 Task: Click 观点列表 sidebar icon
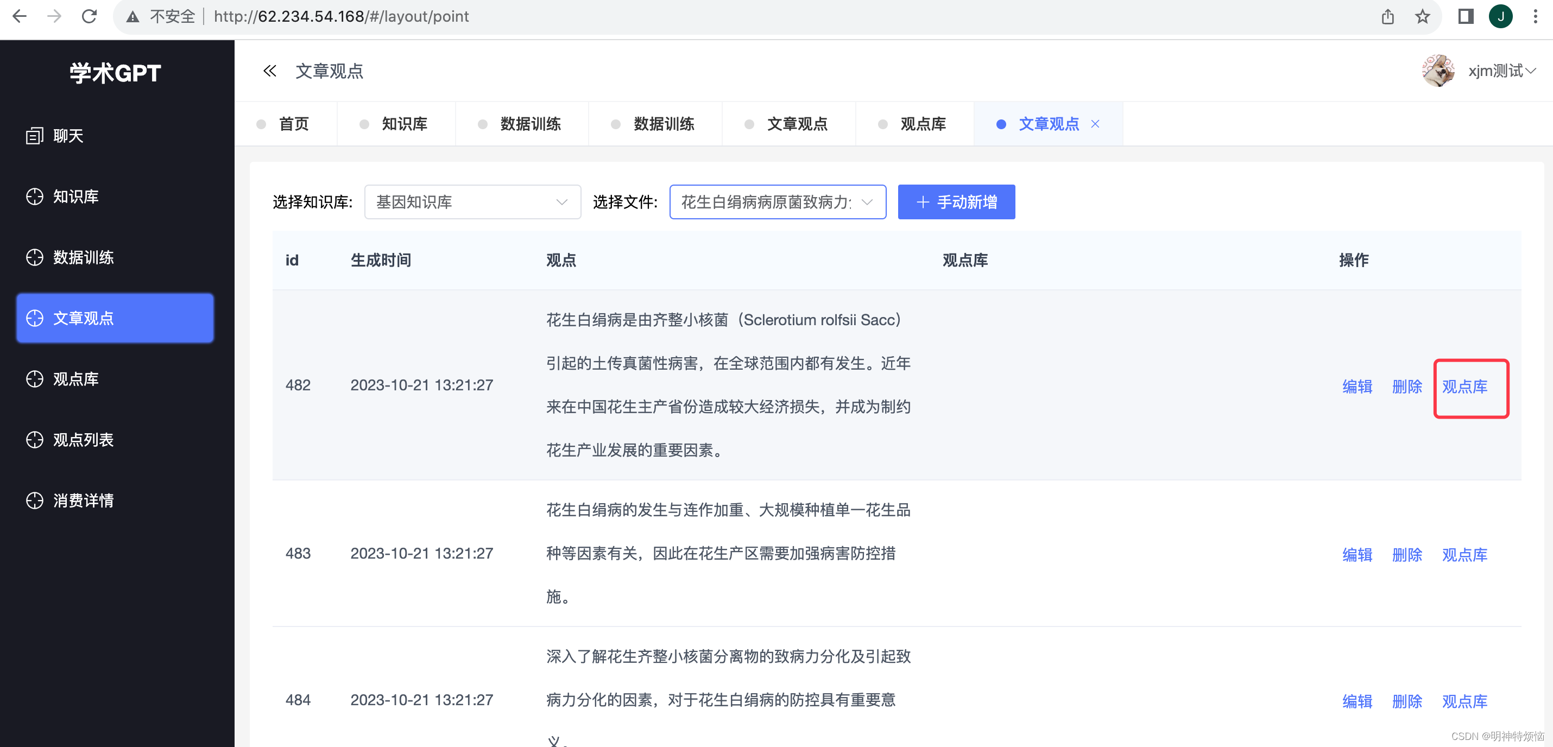tap(34, 440)
